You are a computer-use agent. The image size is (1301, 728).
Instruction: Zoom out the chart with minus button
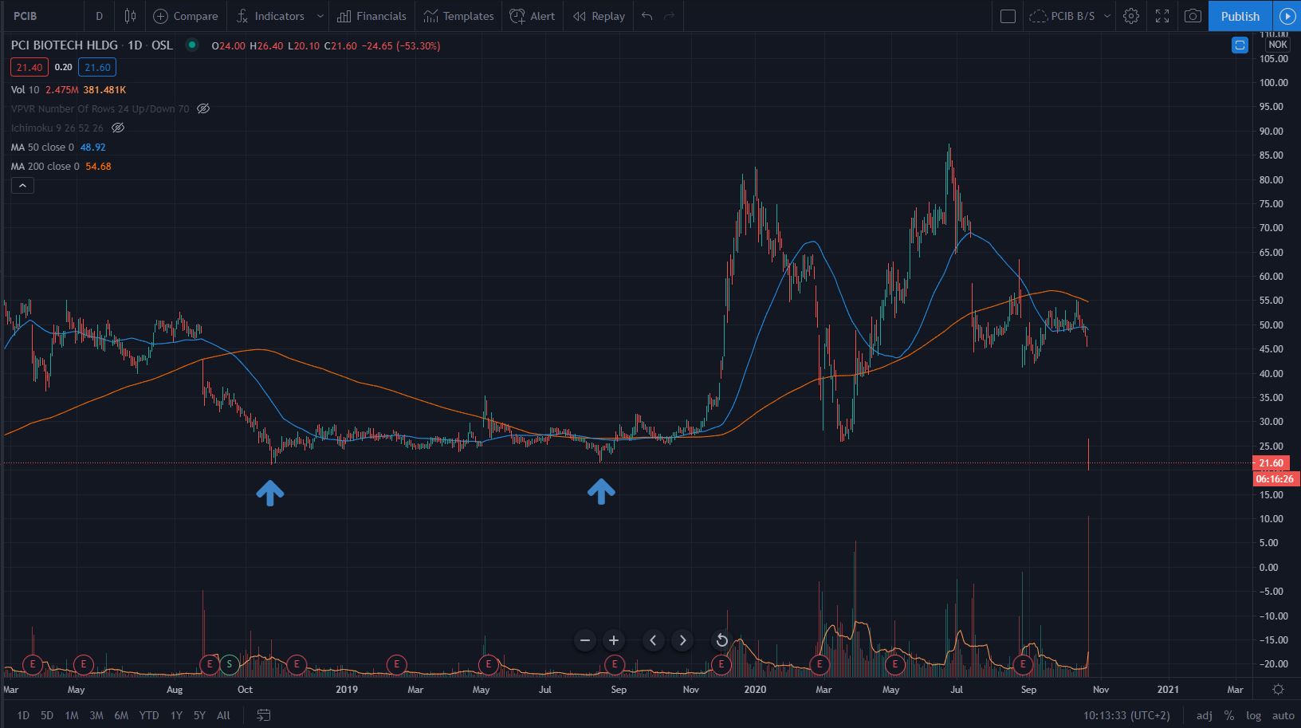coord(585,640)
